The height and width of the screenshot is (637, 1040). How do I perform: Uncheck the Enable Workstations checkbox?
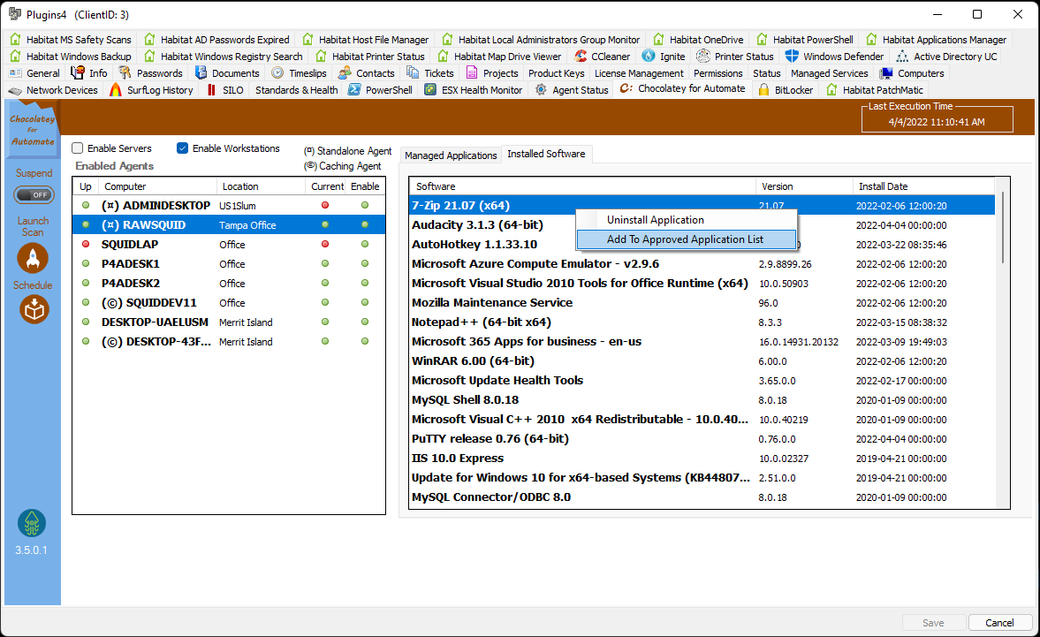[181, 148]
